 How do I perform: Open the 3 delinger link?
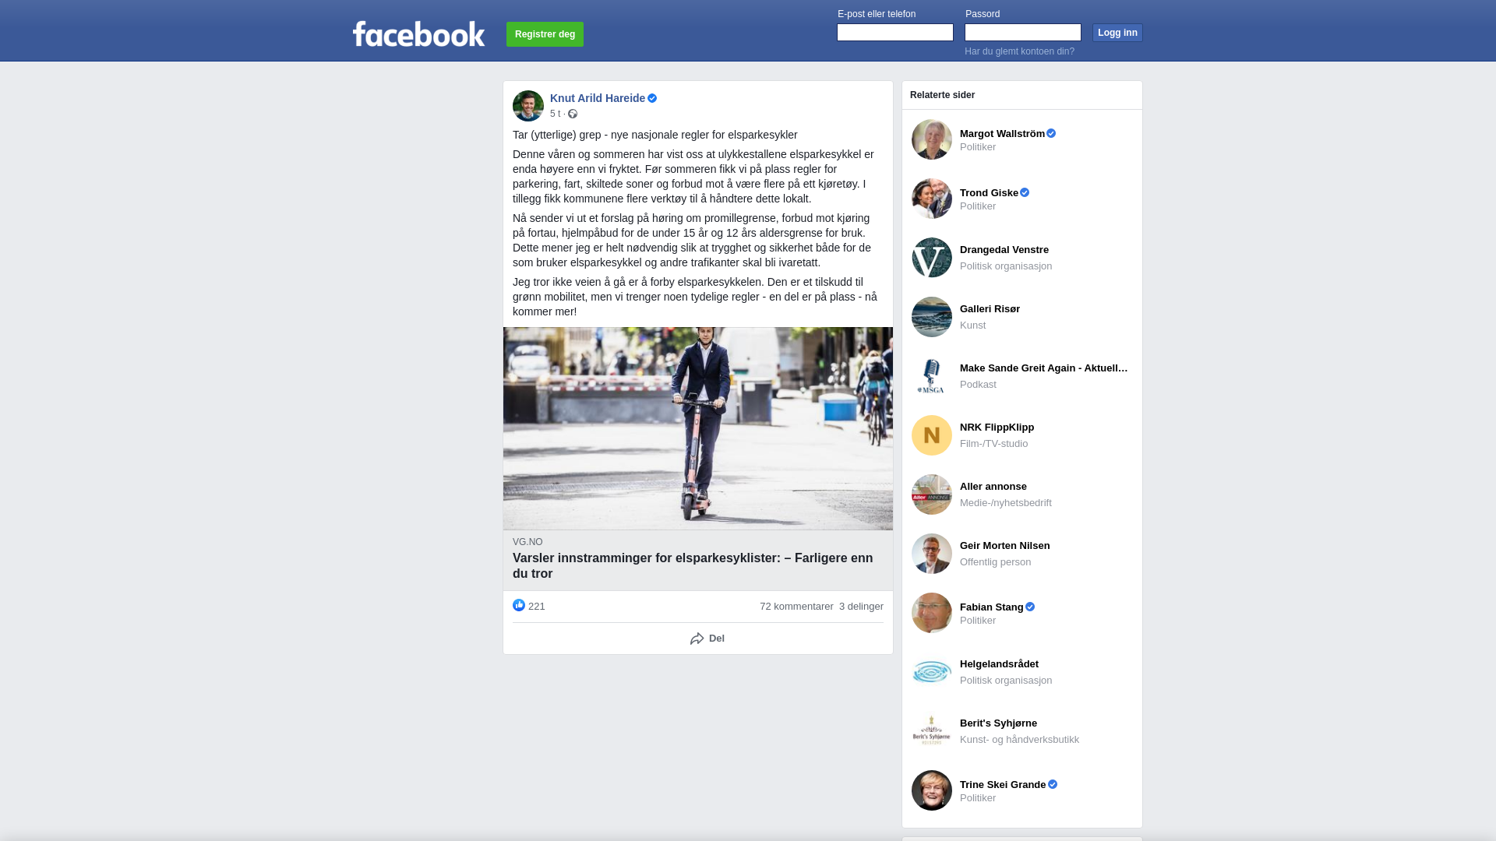coord(861,607)
